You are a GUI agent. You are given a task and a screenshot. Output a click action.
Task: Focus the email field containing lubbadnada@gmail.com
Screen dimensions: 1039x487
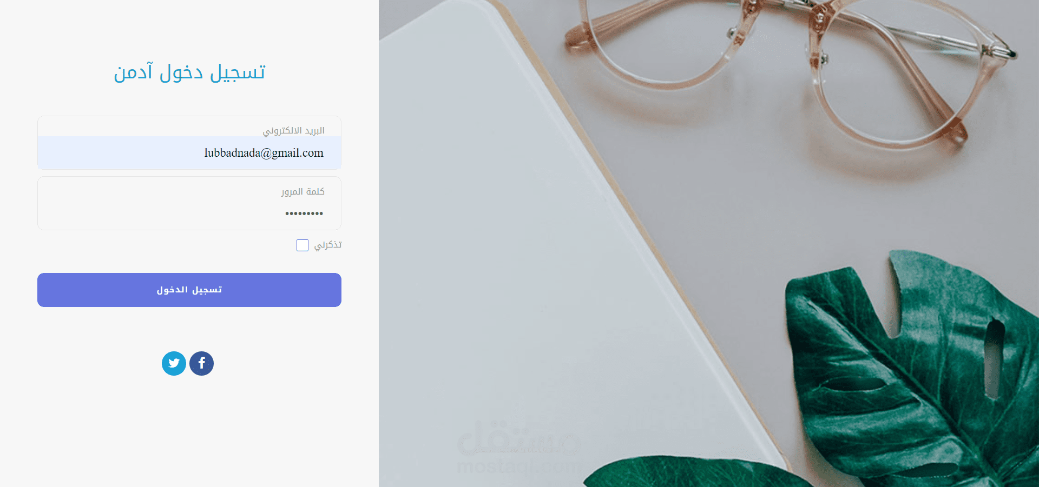click(189, 152)
